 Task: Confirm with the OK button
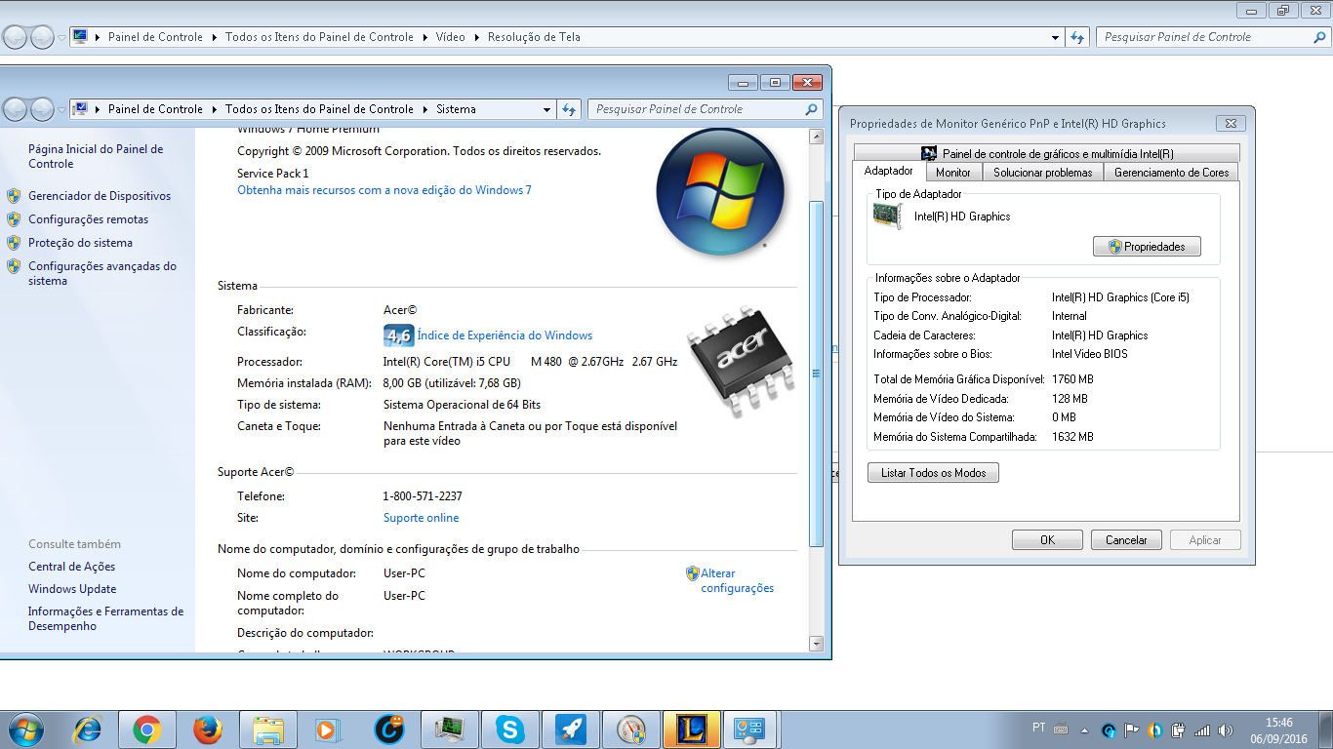click(x=1047, y=539)
